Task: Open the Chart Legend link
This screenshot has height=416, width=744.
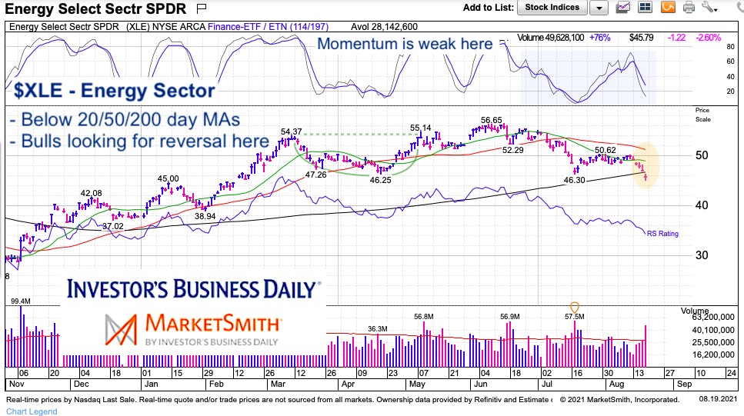Action: click(32, 411)
